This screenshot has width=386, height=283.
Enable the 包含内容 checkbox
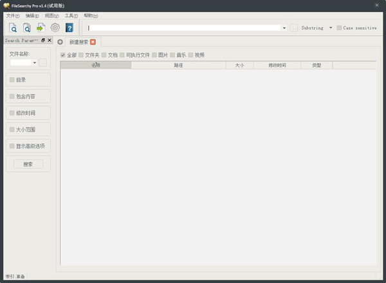[x=12, y=96]
